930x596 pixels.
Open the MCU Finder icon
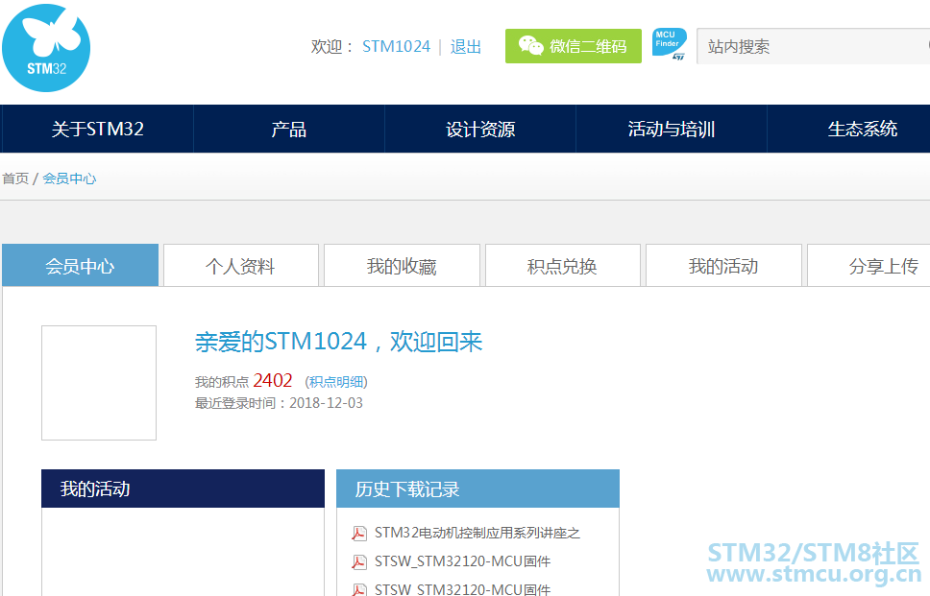669,44
